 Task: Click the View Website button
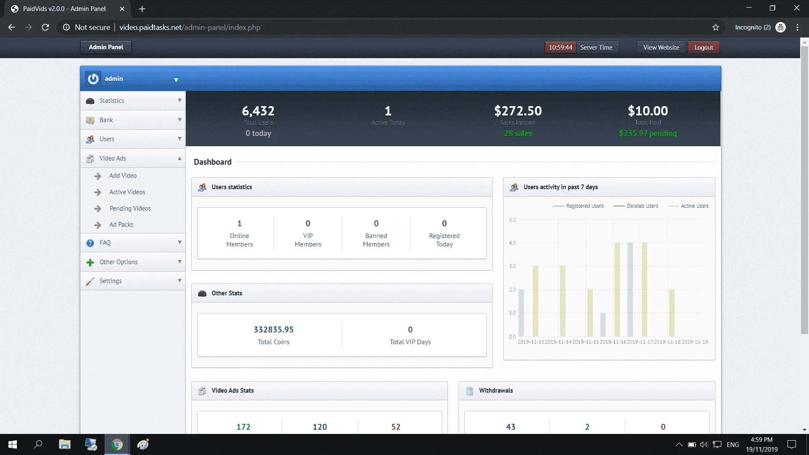(x=661, y=48)
